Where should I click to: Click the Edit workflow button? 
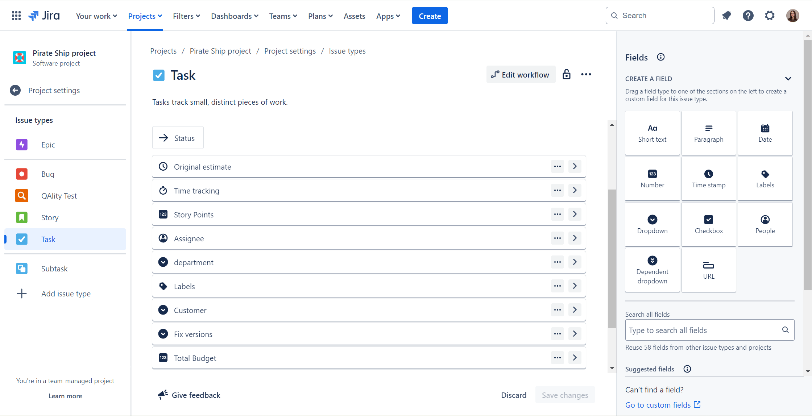(521, 74)
